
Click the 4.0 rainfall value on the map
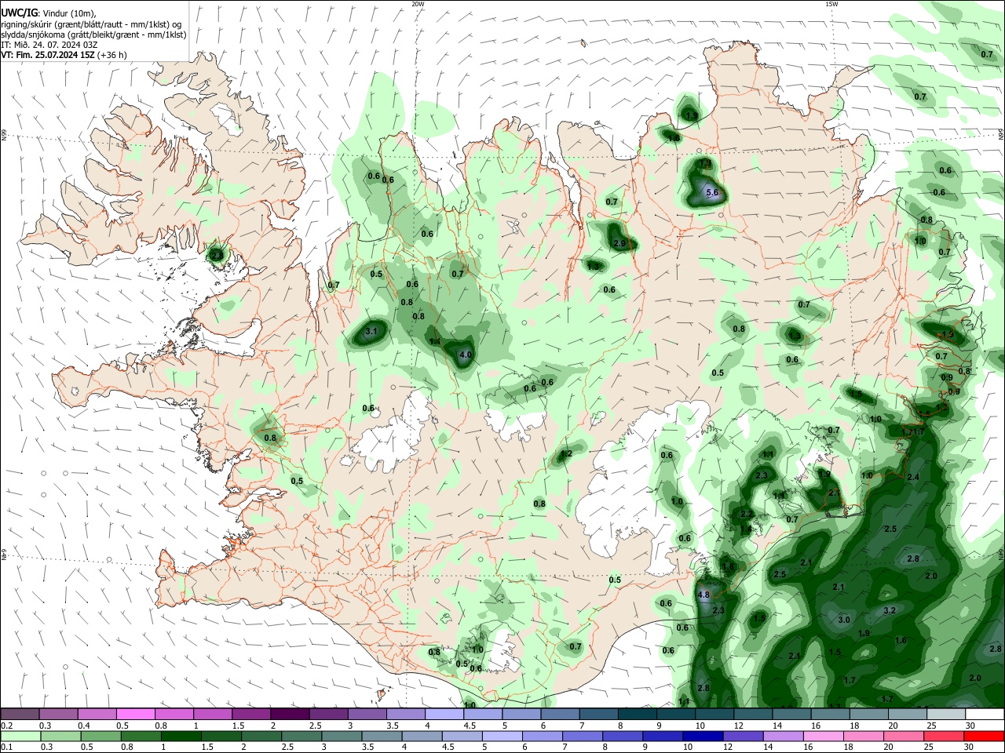465,355
